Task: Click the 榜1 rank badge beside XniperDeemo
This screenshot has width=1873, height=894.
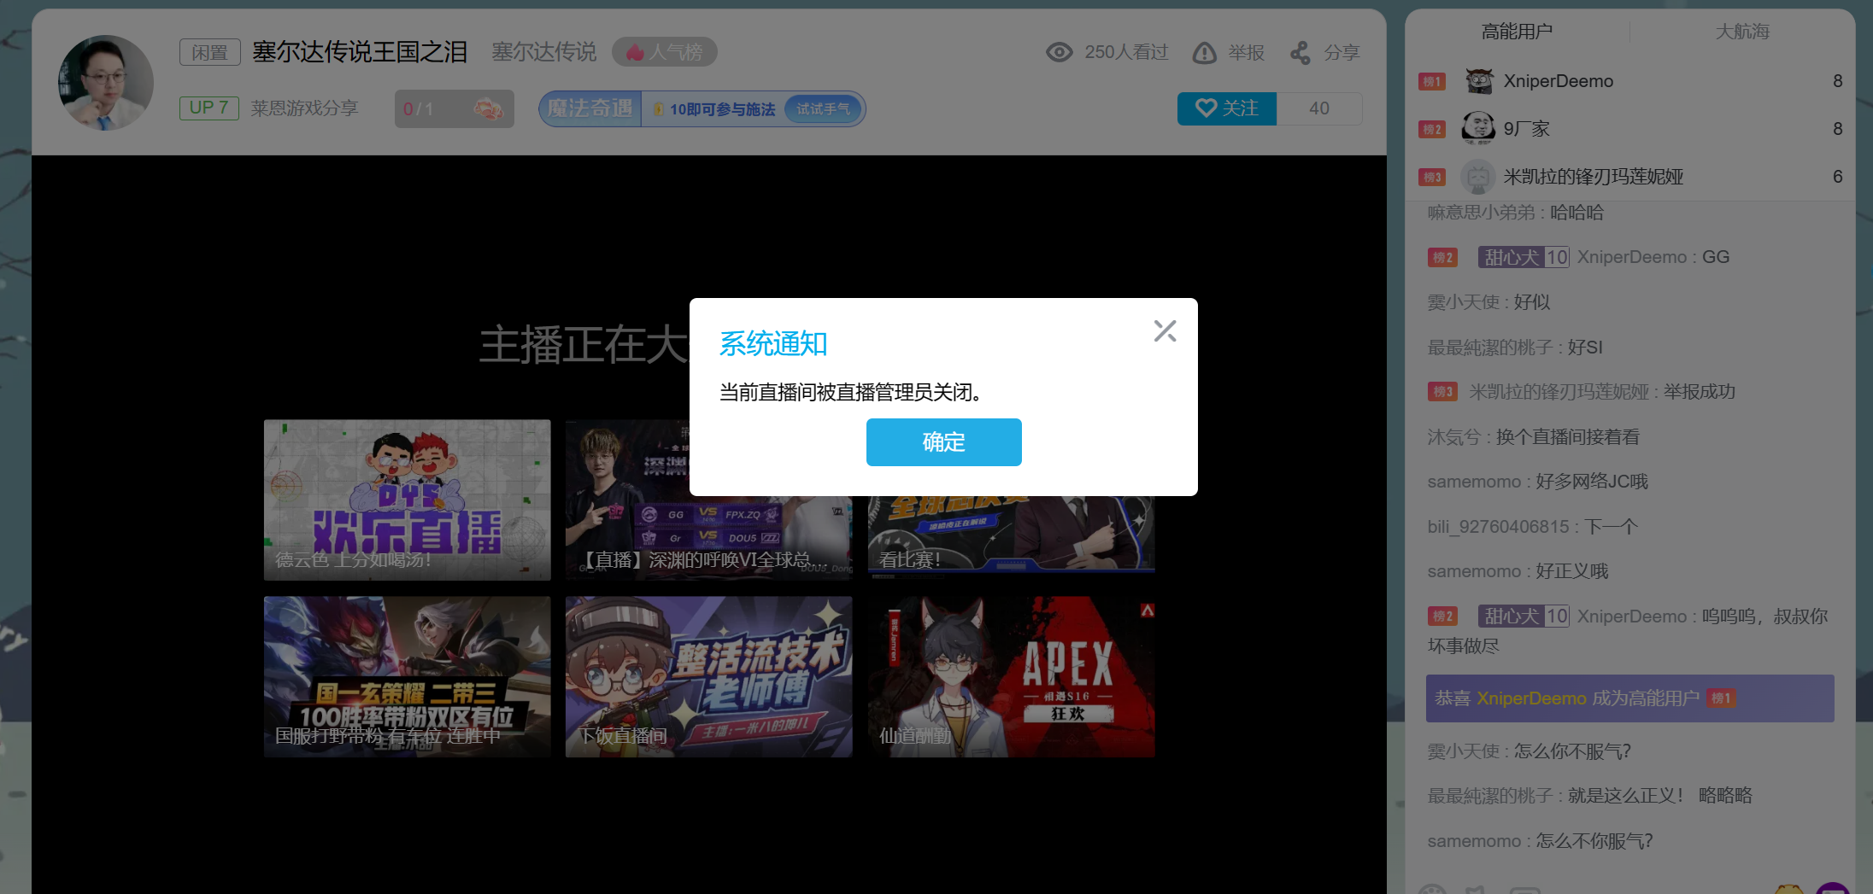Action: tap(1432, 81)
